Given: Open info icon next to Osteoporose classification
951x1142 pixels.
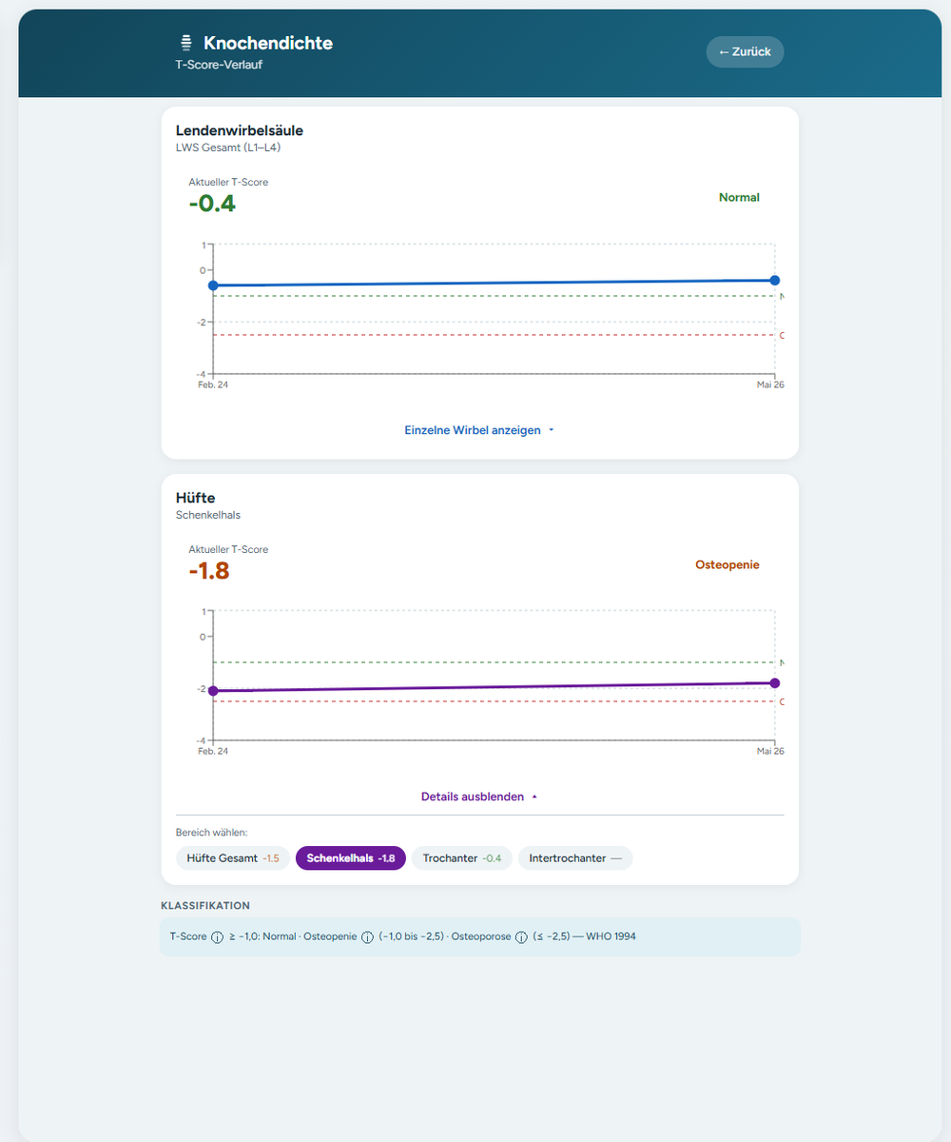Looking at the screenshot, I should point(521,936).
